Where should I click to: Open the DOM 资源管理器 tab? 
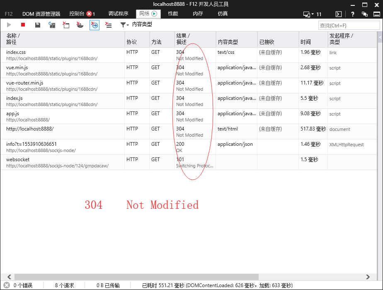pyautogui.click(x=41, y=14)
